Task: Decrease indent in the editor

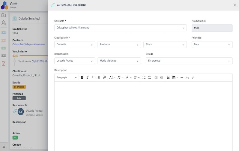Action: (156, 78)
